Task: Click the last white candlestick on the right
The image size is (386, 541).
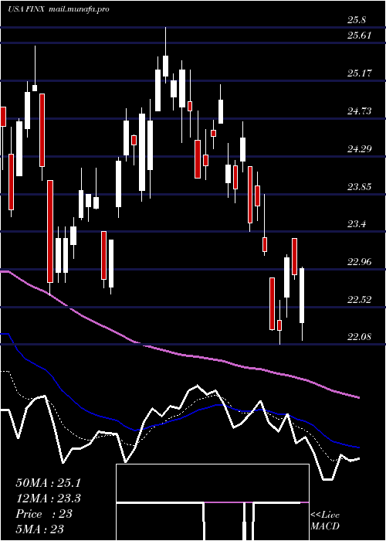Action: (x=303, y=295)
